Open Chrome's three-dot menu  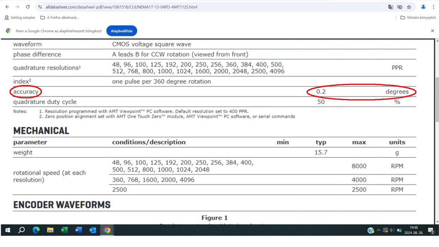(x=433, y=7)
